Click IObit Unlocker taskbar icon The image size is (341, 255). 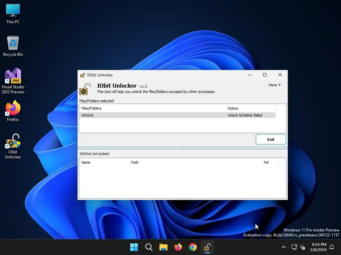207,247
